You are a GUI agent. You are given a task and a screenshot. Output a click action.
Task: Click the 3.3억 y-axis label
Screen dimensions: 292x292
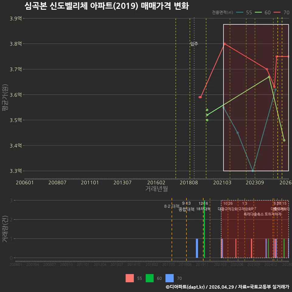pos(16,171)
